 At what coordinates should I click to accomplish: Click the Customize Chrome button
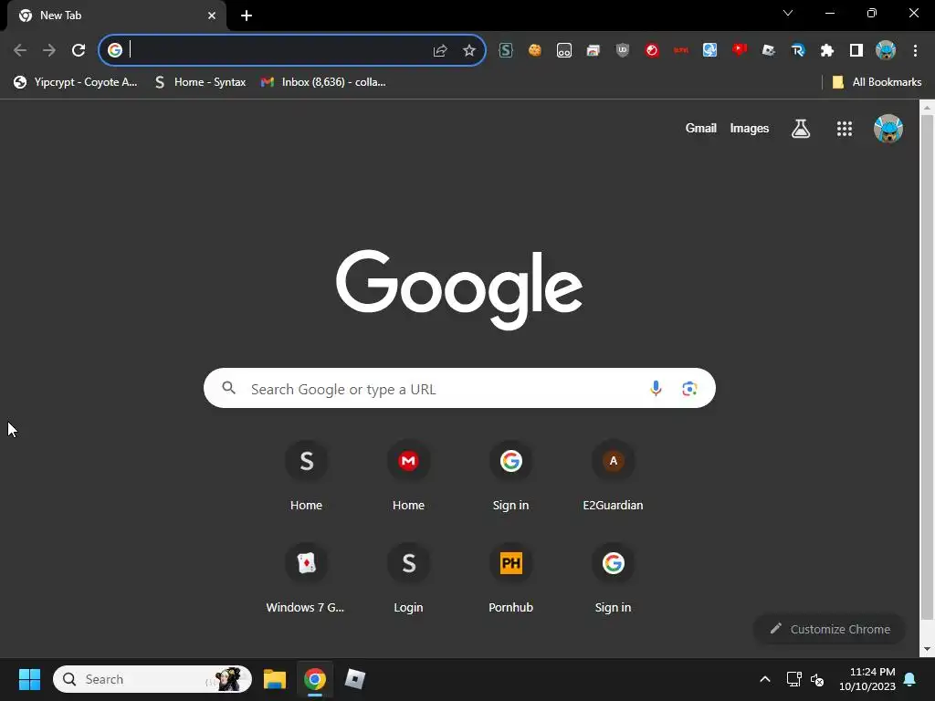point(829,629)
